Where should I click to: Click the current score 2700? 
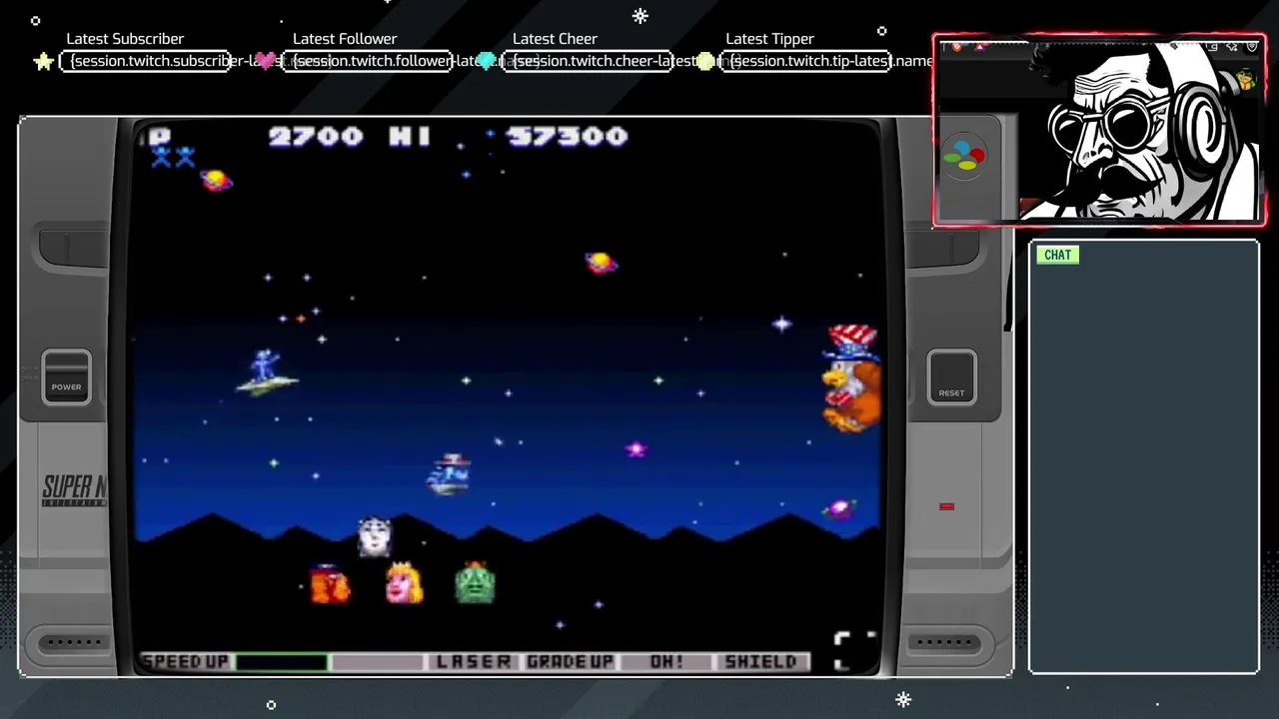[316, 137]
